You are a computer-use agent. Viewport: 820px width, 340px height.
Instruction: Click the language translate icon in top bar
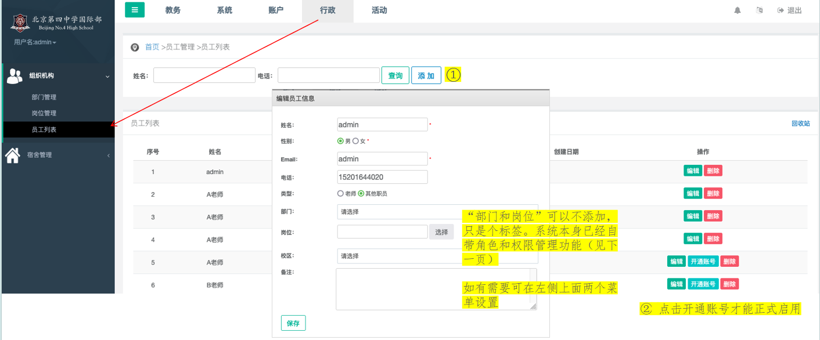click(759, 10)
